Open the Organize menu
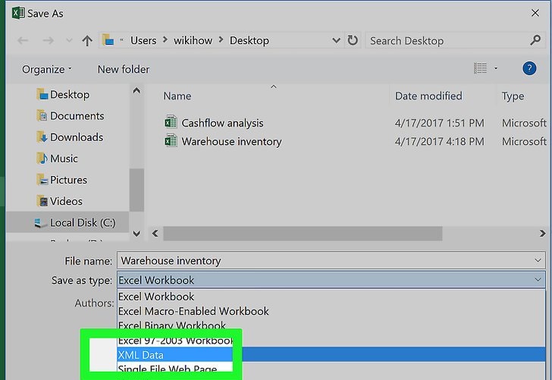The width and height of the screenshot is (552, 380). click(x=46, y=69)
